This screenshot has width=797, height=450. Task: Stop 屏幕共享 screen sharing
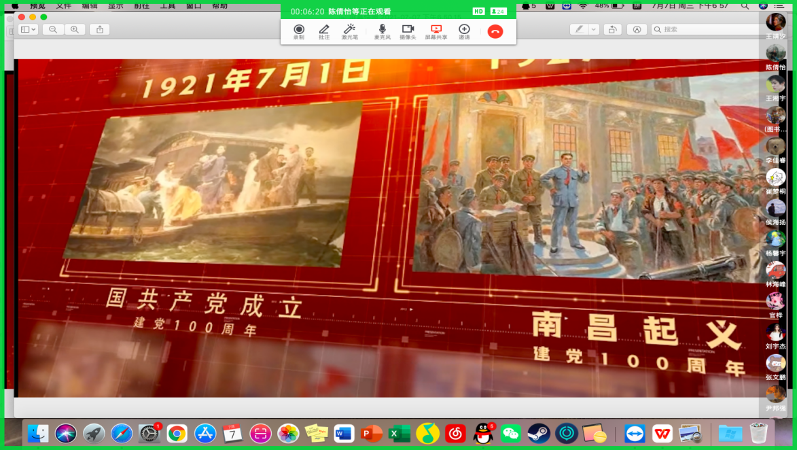point(436,31)
